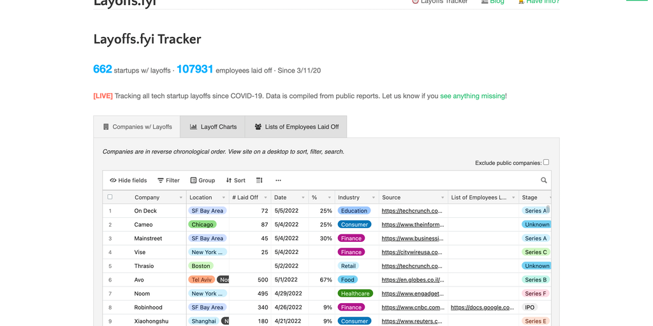653x326 pixels.
Task: Select the 'Xiaohongshu' company cell
Action: tap(152, 321)
